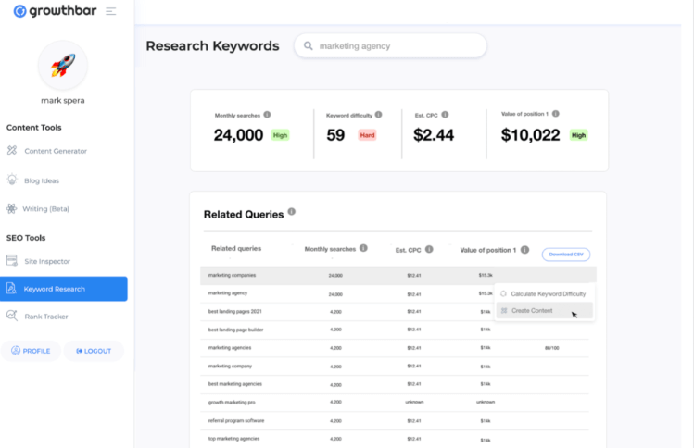Select best marketing agencies row

[x=395, y=384]
